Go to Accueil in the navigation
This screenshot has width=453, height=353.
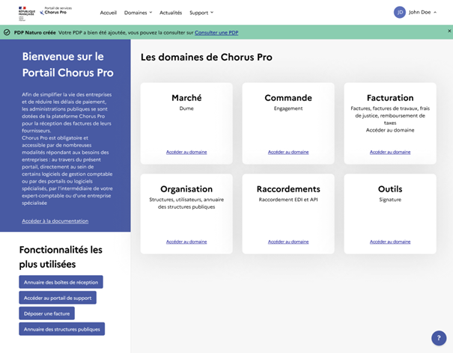tap(109, 13)
